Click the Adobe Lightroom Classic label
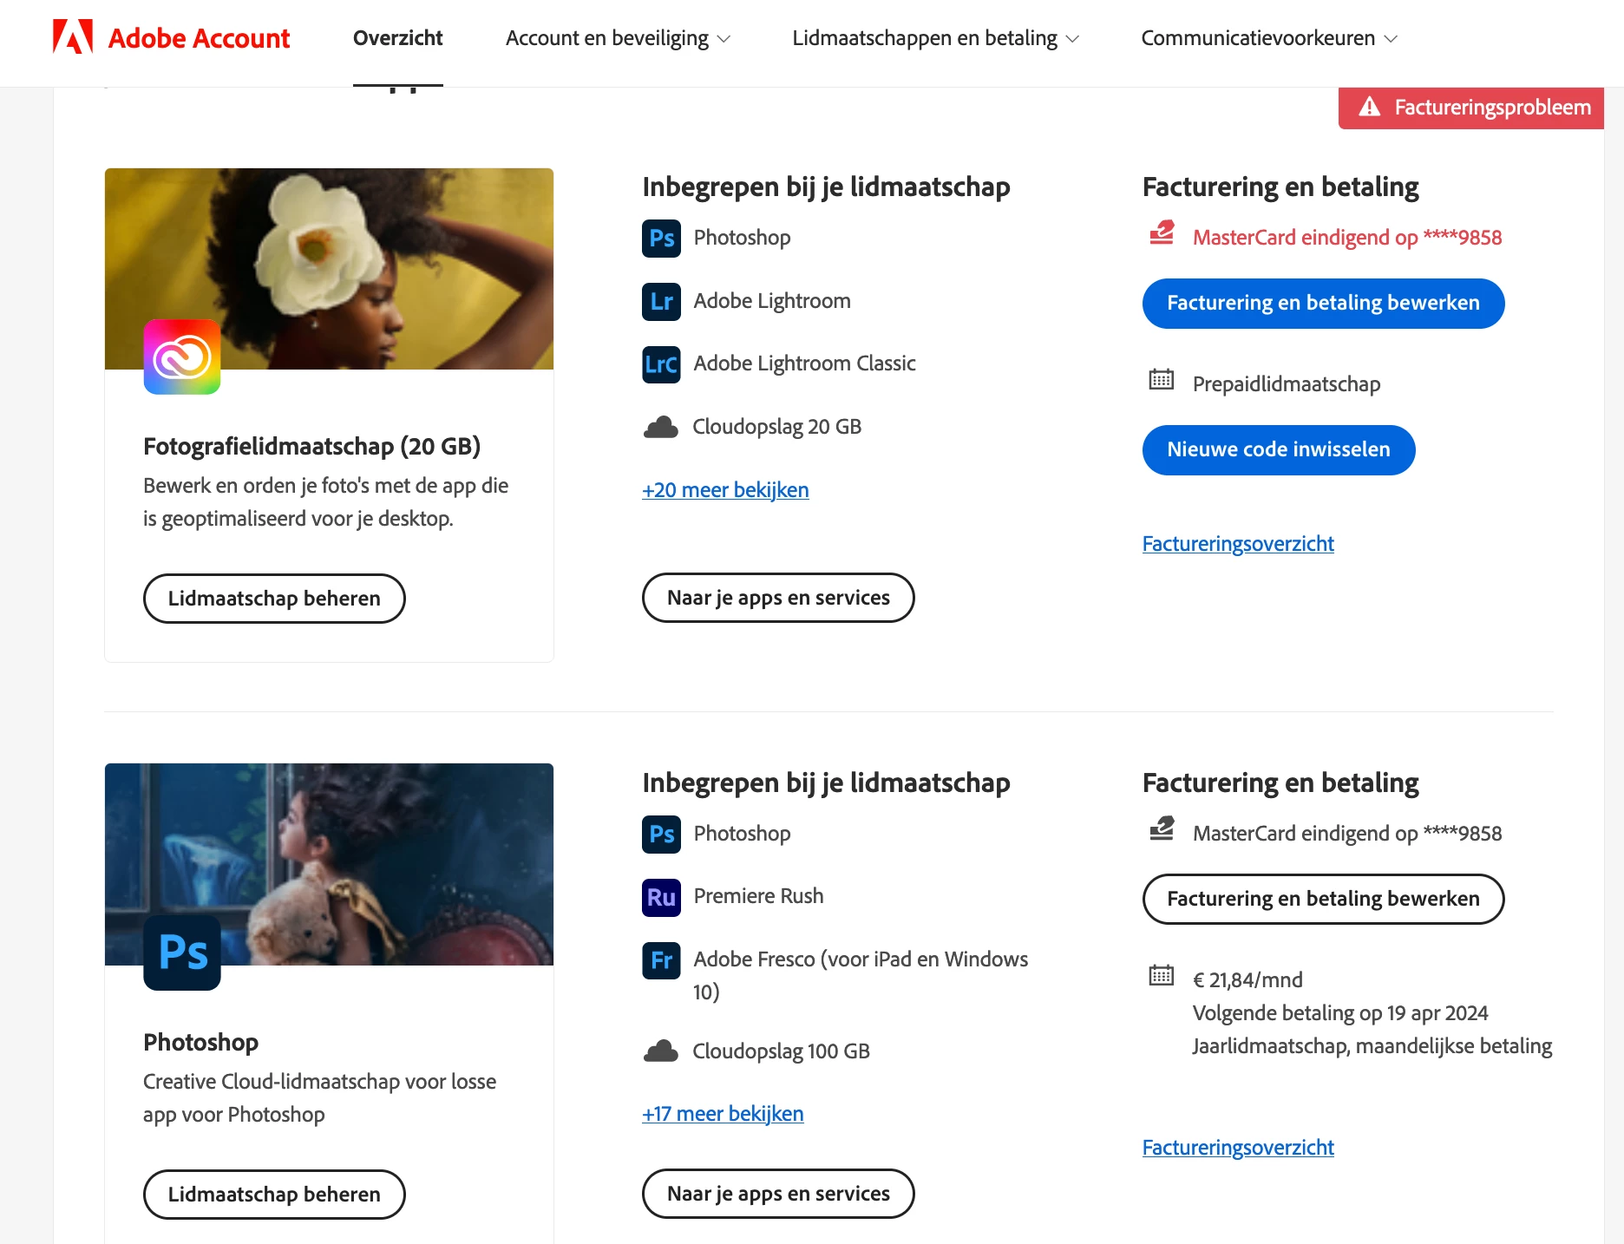1624x1244 pixels. 804,363
